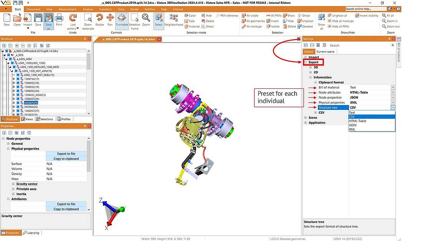Click Export to file under Physical properties
The width and height of the screenshot is (427, 241).
click(x=66, y=154)
